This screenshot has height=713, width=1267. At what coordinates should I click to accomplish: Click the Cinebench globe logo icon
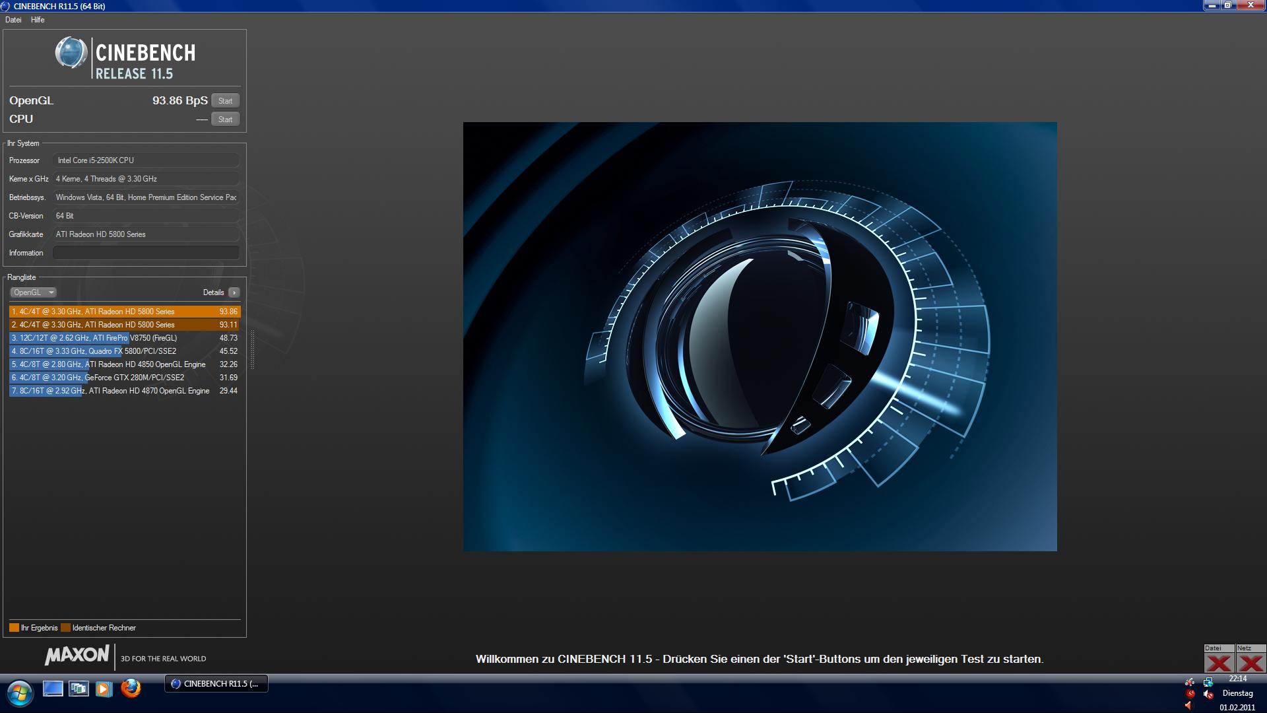tap(71, 53)
